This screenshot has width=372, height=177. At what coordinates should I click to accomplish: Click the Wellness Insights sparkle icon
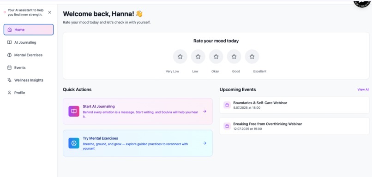10,80
